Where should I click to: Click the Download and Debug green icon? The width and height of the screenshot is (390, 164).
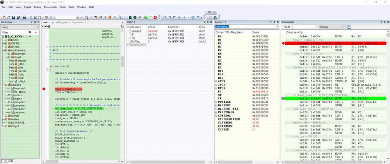[x=146, y=18]
